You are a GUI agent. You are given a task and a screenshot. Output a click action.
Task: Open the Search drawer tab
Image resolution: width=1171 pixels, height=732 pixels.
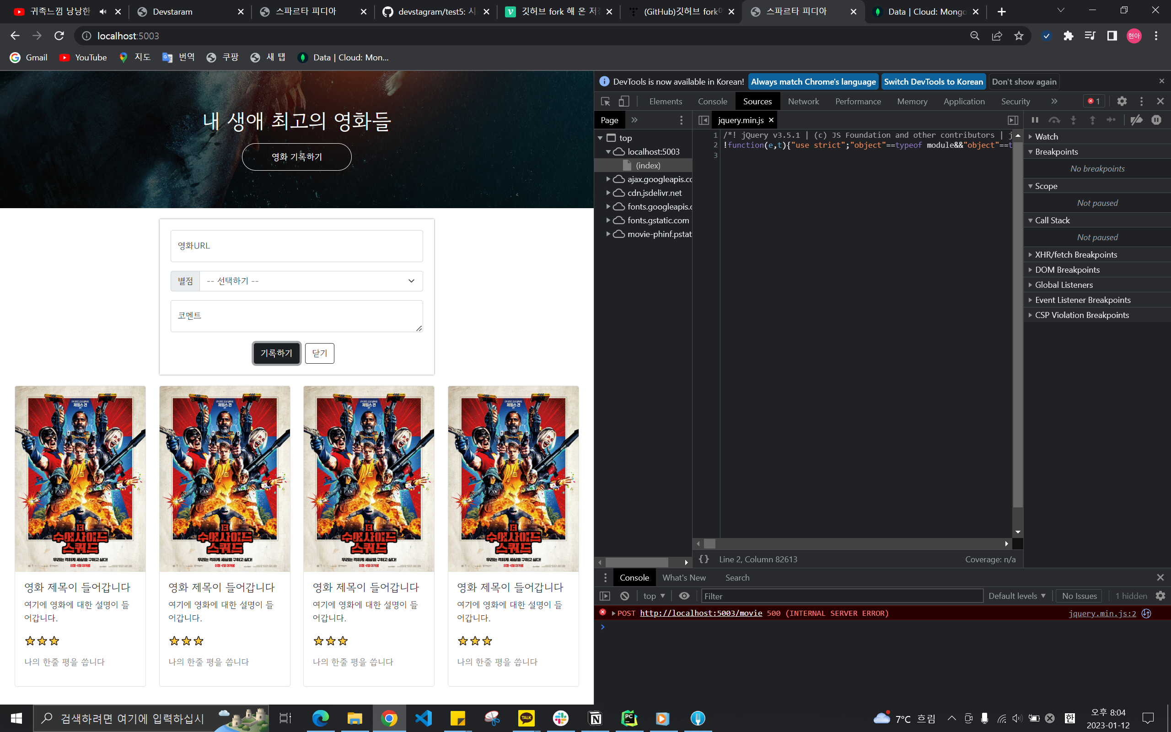pos(737,577)
